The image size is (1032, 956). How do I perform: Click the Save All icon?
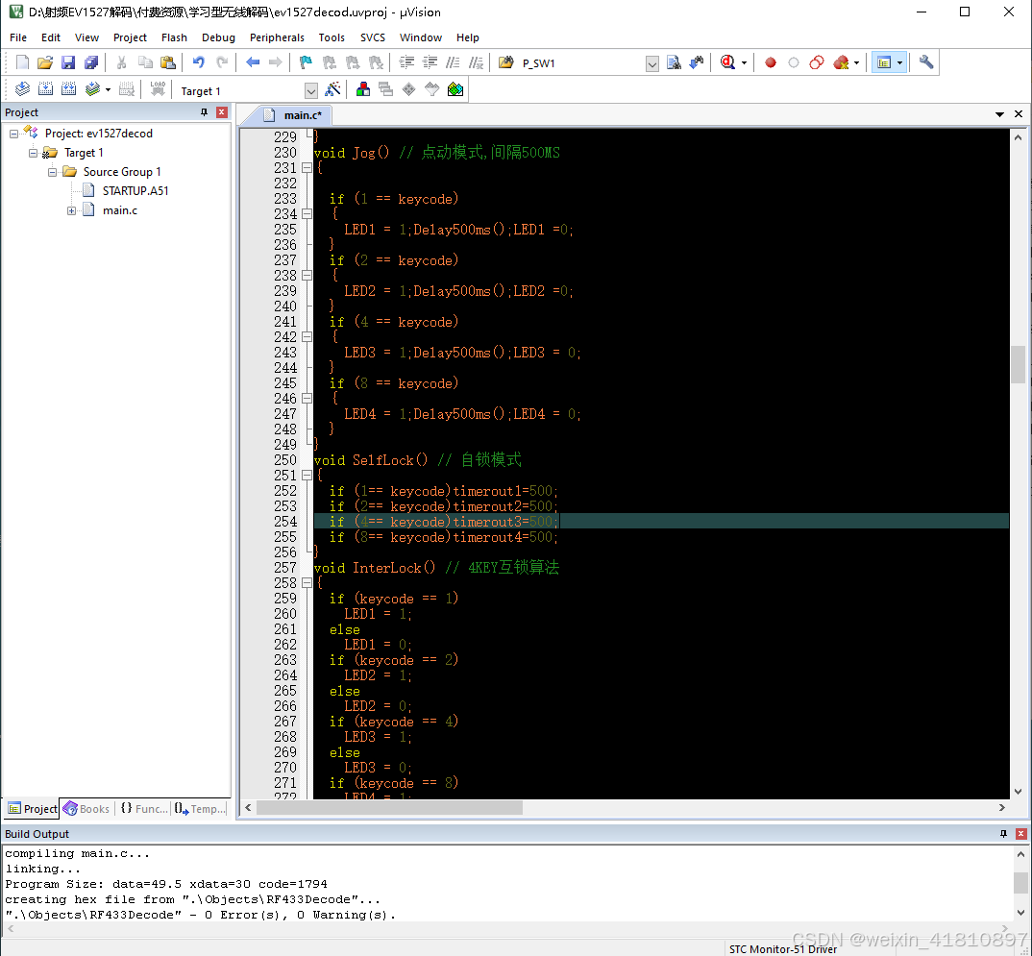91,62
